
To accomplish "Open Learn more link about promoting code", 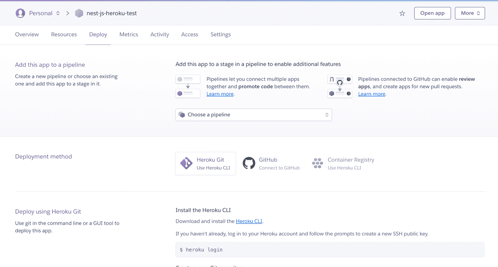I will [220, 94].
